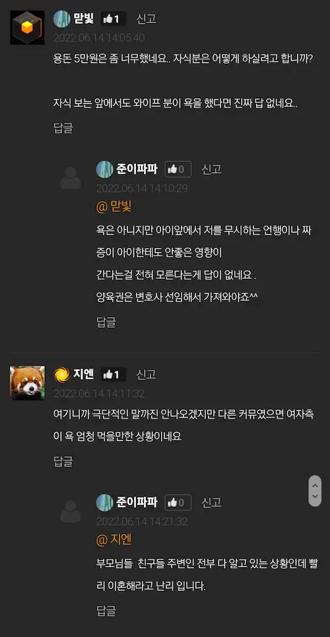This screenshot has height=637, width=330.
Task: Click swirl level badge beside 지엔
Action: pyautogui.click(x=62, y=375)
